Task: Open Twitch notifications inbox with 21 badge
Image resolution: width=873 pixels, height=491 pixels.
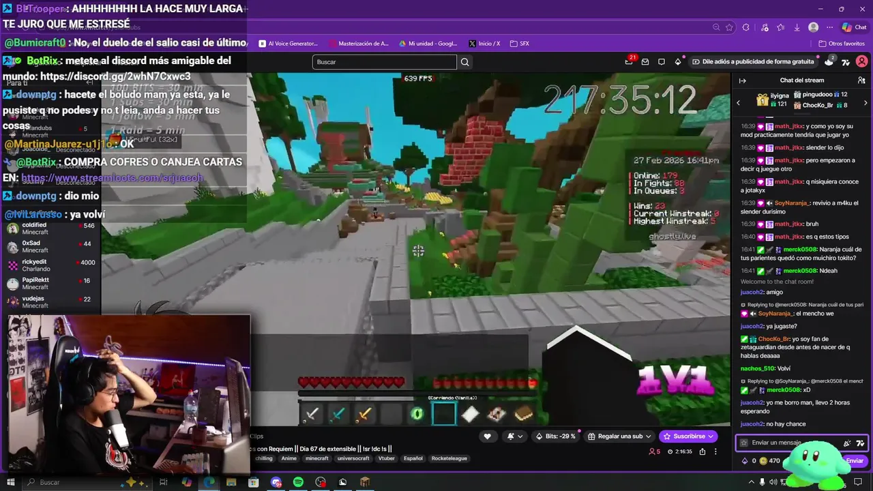Action: (x=629, y=61)
